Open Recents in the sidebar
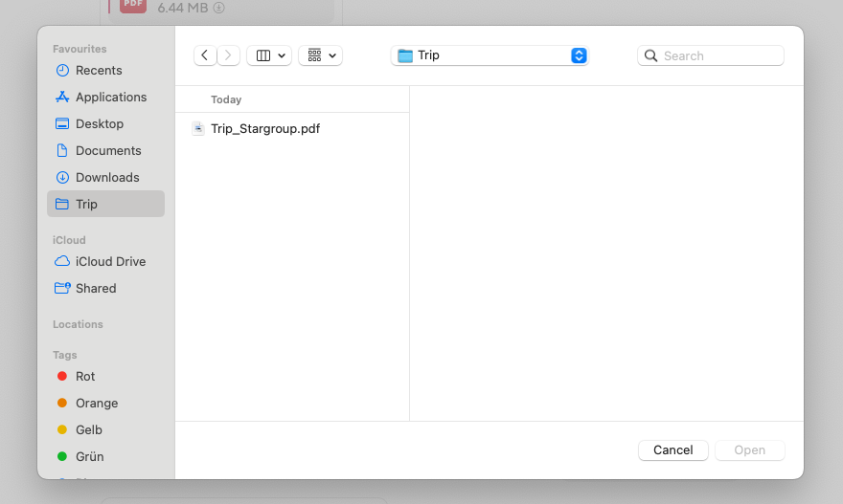Viewport: 843px width, 504px height. [98, 70]
